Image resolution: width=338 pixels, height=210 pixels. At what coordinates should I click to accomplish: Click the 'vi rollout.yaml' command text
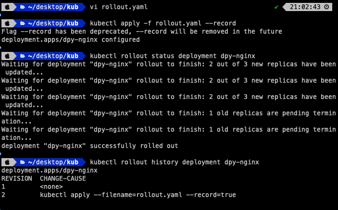[x=119, y=7]
